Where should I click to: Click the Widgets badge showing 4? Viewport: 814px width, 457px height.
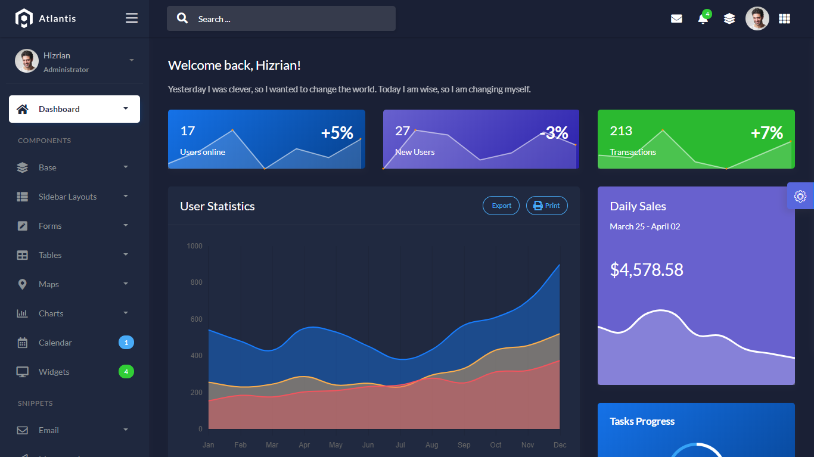(126, 372)
